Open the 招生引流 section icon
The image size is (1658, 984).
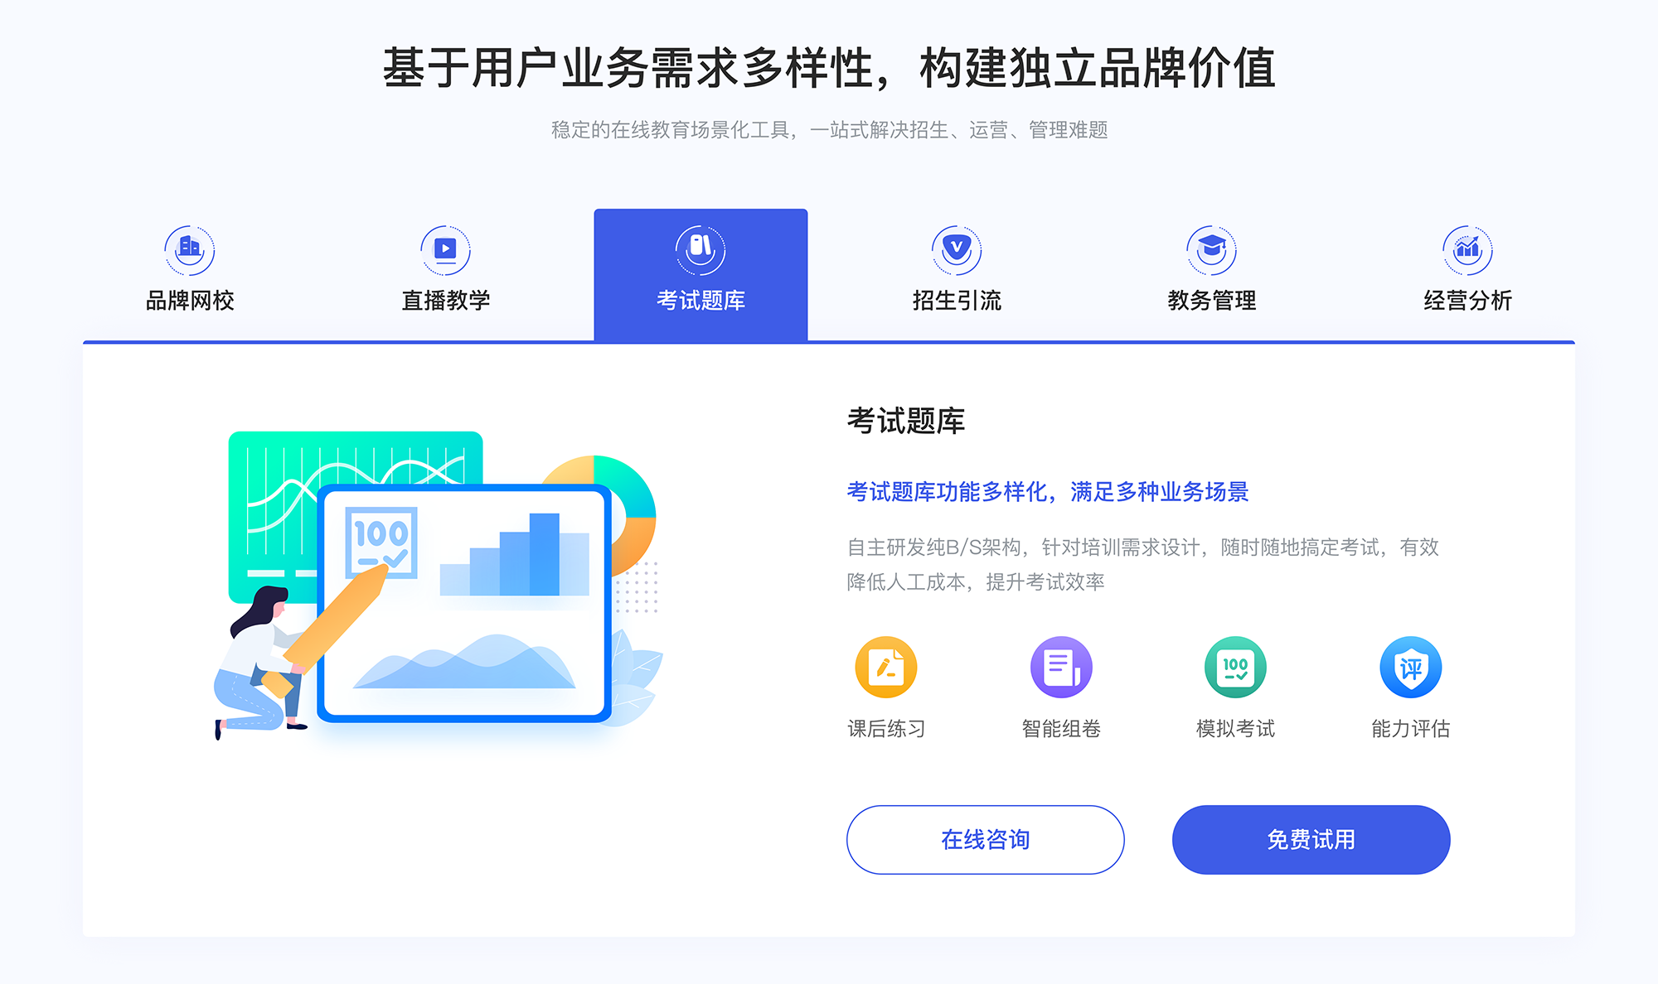coord(951,246)
